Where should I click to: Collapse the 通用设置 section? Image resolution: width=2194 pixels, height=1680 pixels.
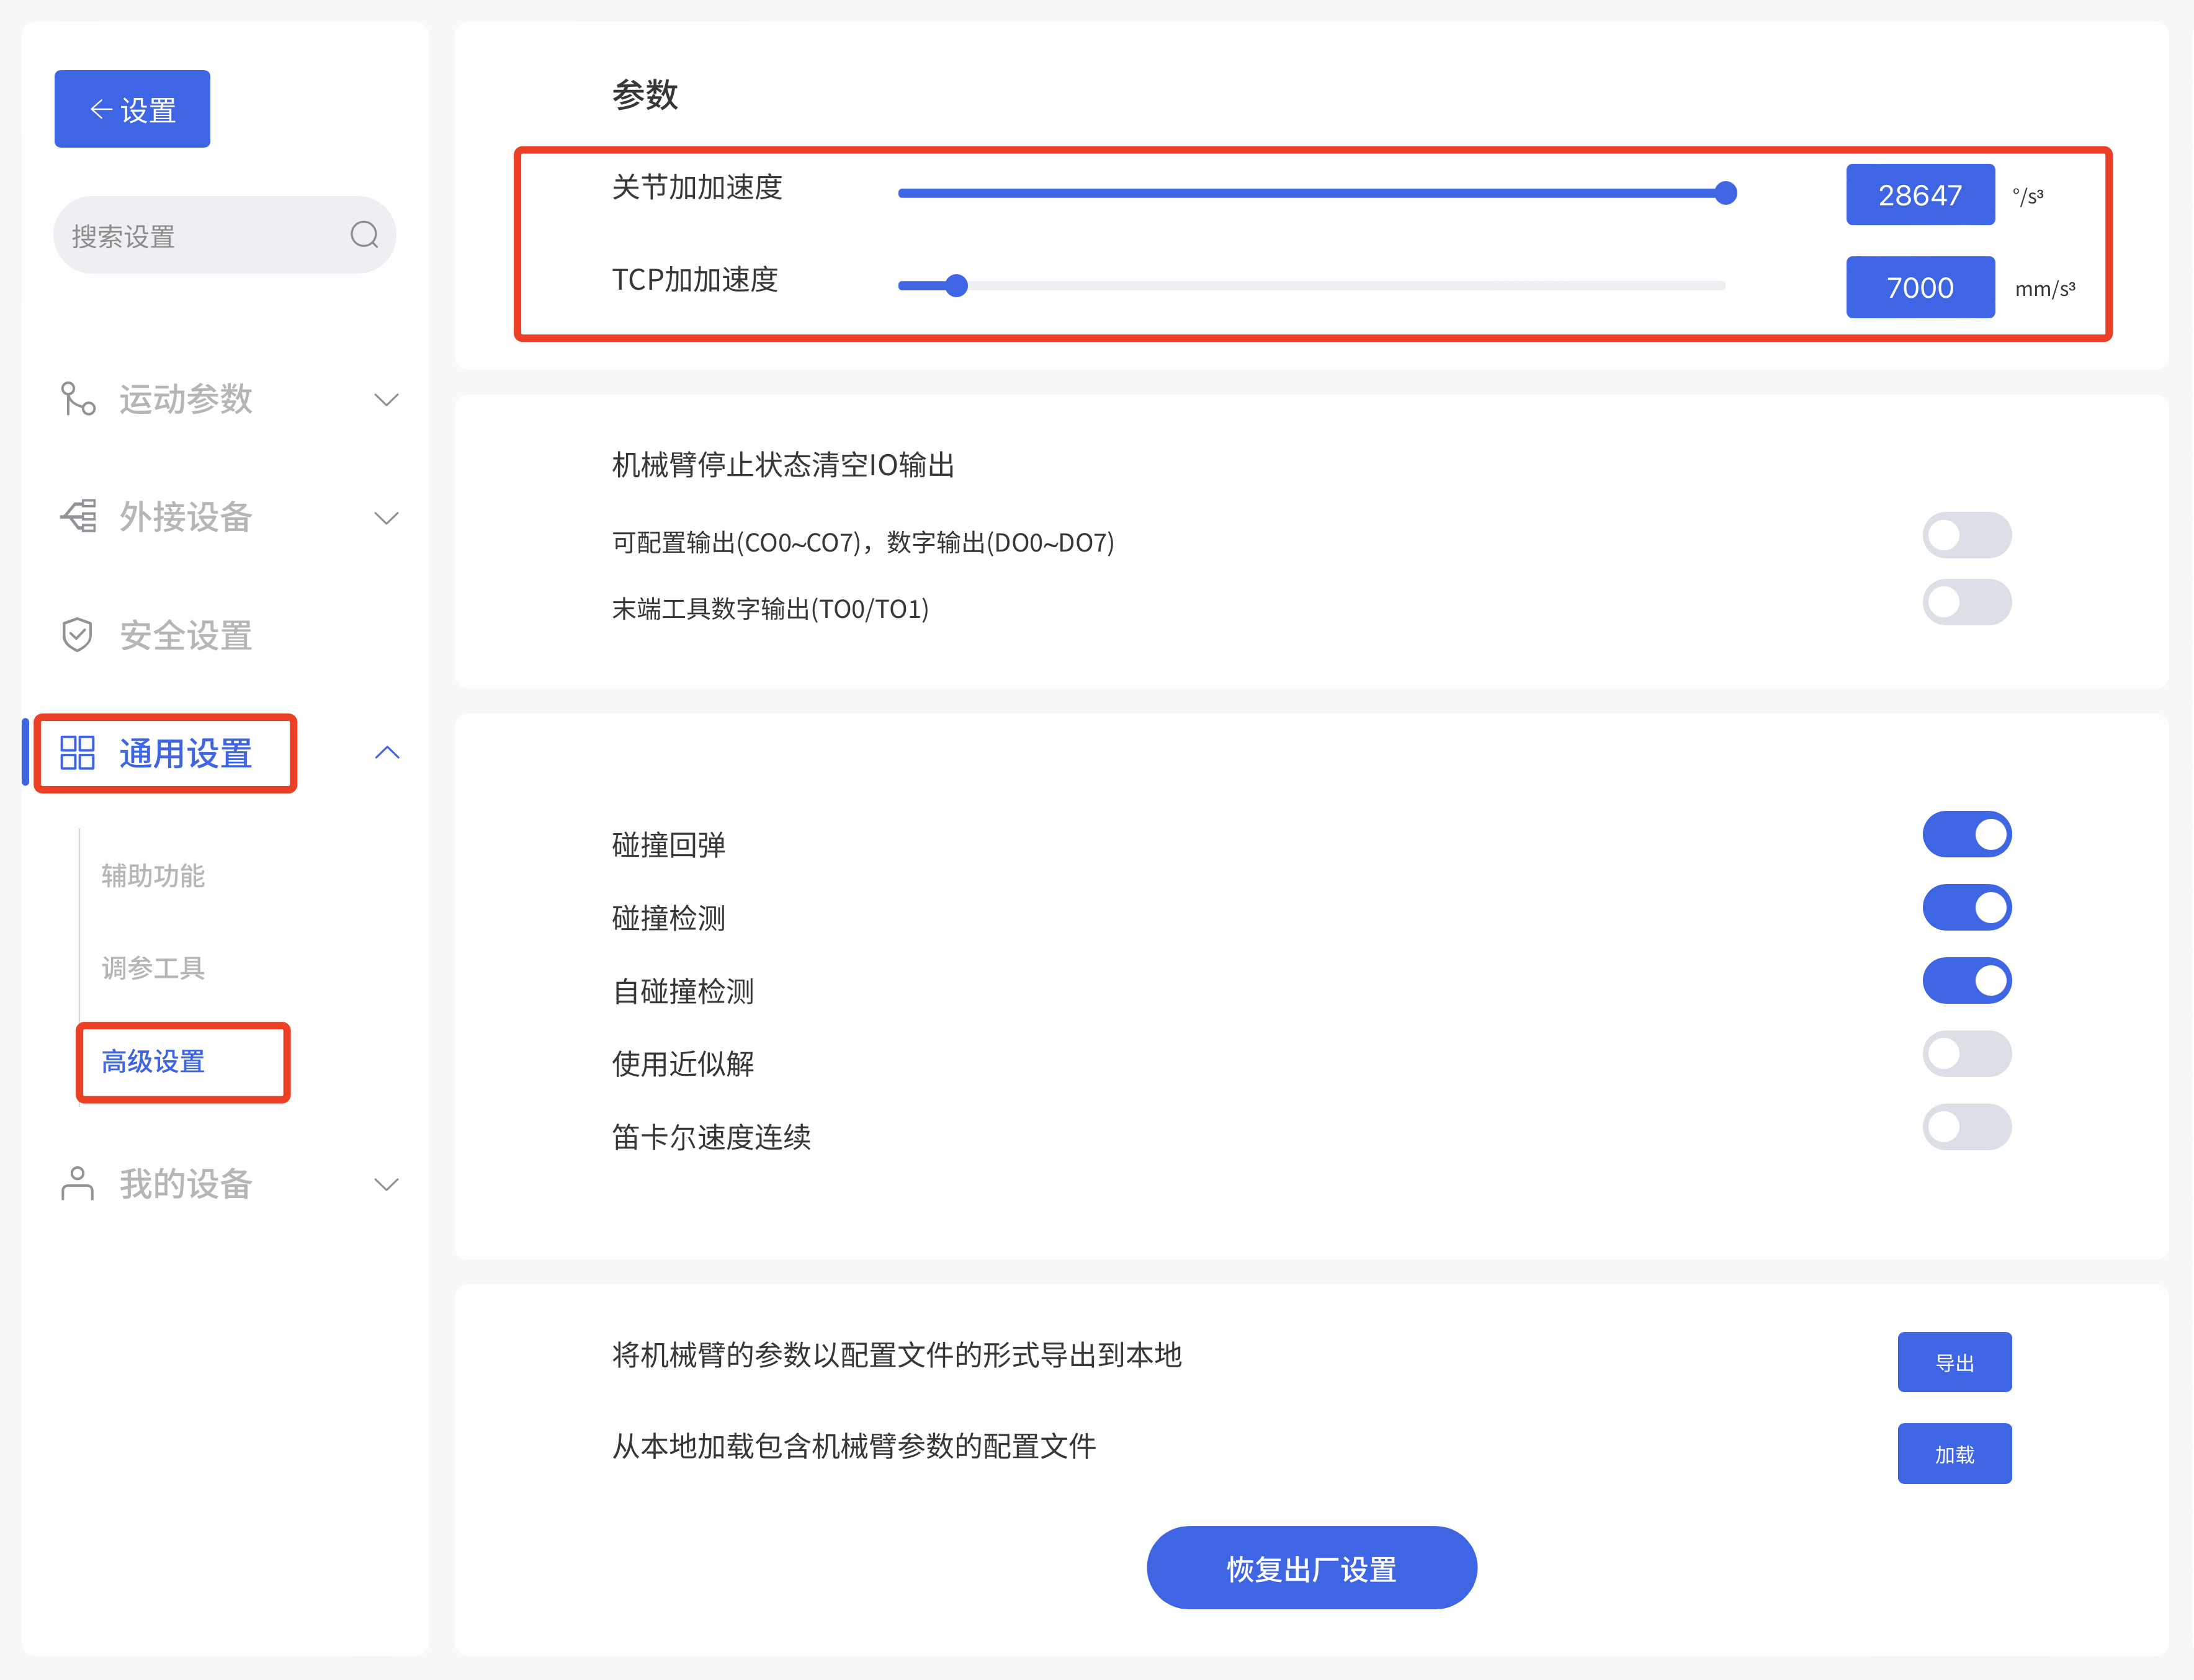pyautogui.click(x=387, y=752)
